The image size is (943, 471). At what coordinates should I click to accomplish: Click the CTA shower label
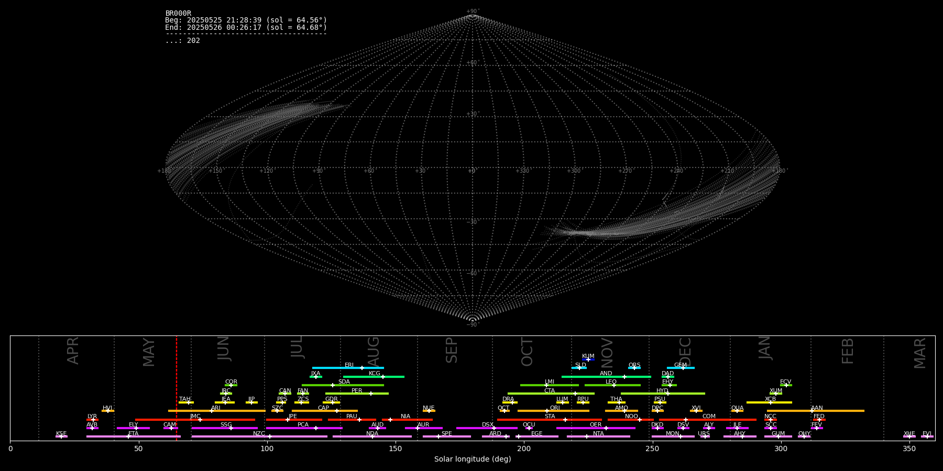coord(549,391)
